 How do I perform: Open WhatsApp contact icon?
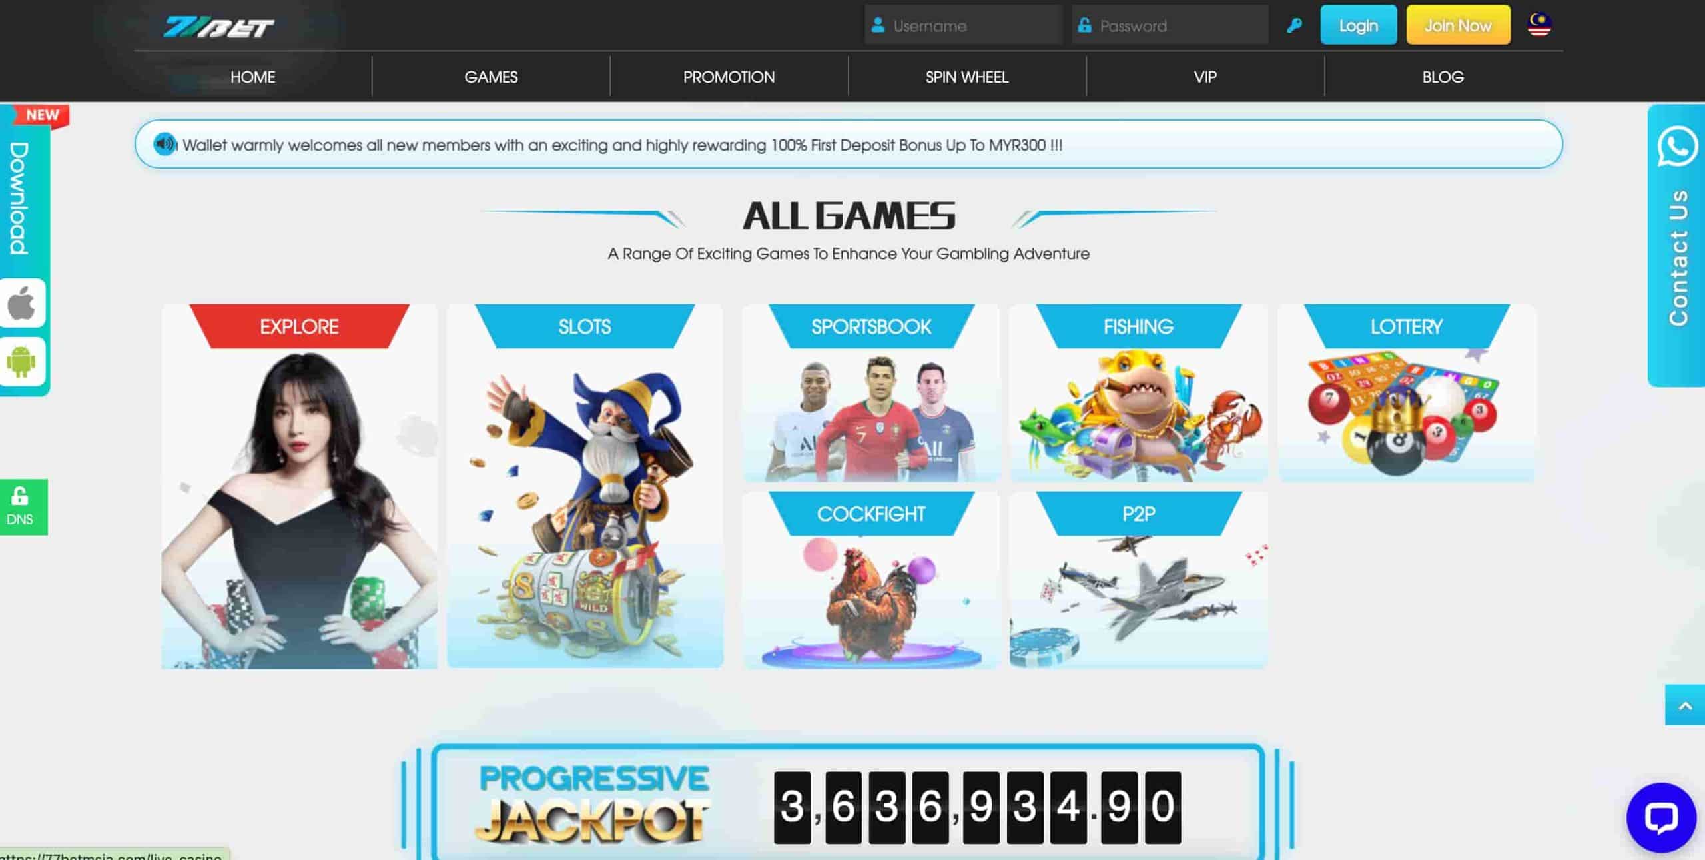[1677, 146]
